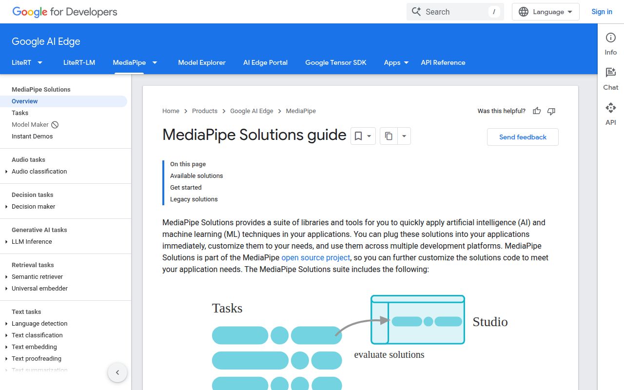Expand LLM Inference tree item

6,242
